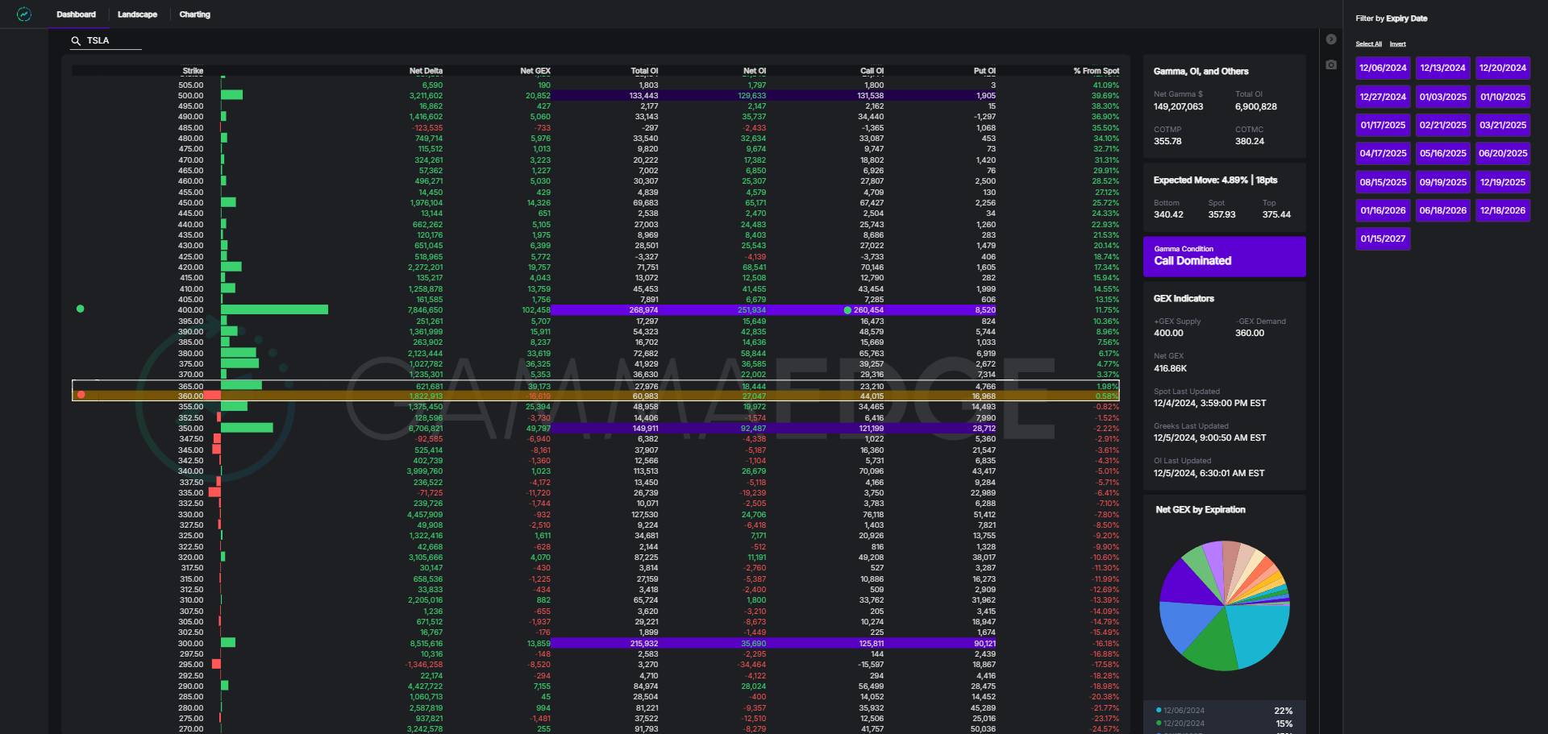The width and height of the screenshot is (1548, 734).
Task: Click the green dot marker at strike 400
Action: coord(80,309)
